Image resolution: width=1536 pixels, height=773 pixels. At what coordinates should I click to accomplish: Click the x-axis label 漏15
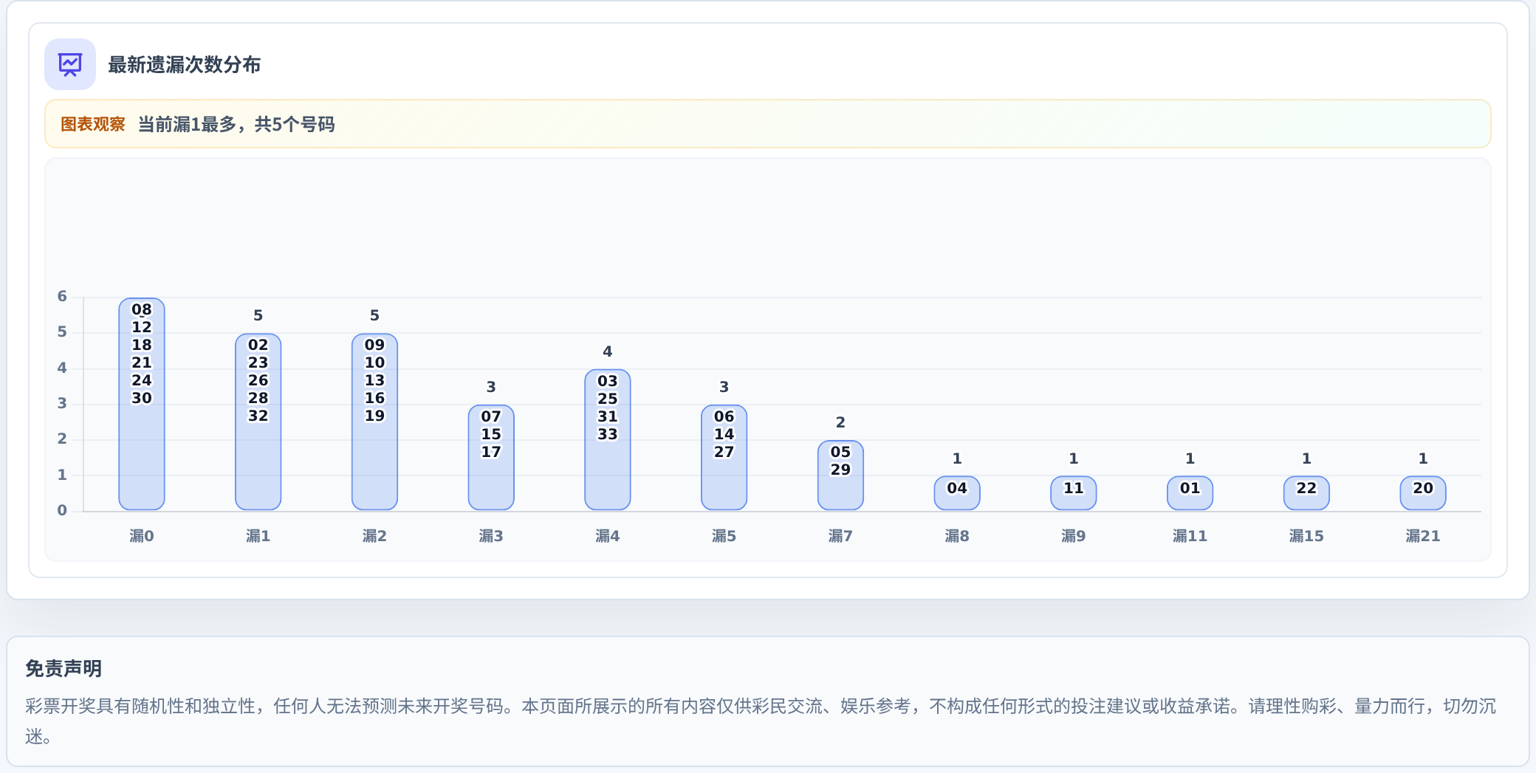click(1306, 536)
